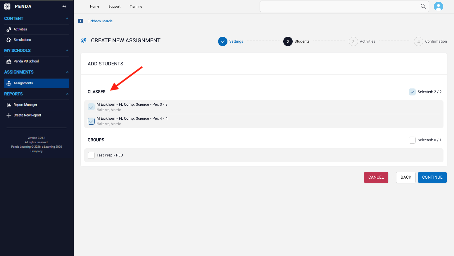Click the CONTINUE button
This screenshot has height=256, width=454.
coord(432,177)
